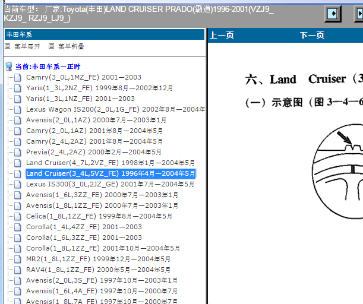The width and height of the screenshot is (363, 304).
Task: Click page icon of Corolla(1_8L,1ZZ_FE) entry
Action: (x=18, y=248)
